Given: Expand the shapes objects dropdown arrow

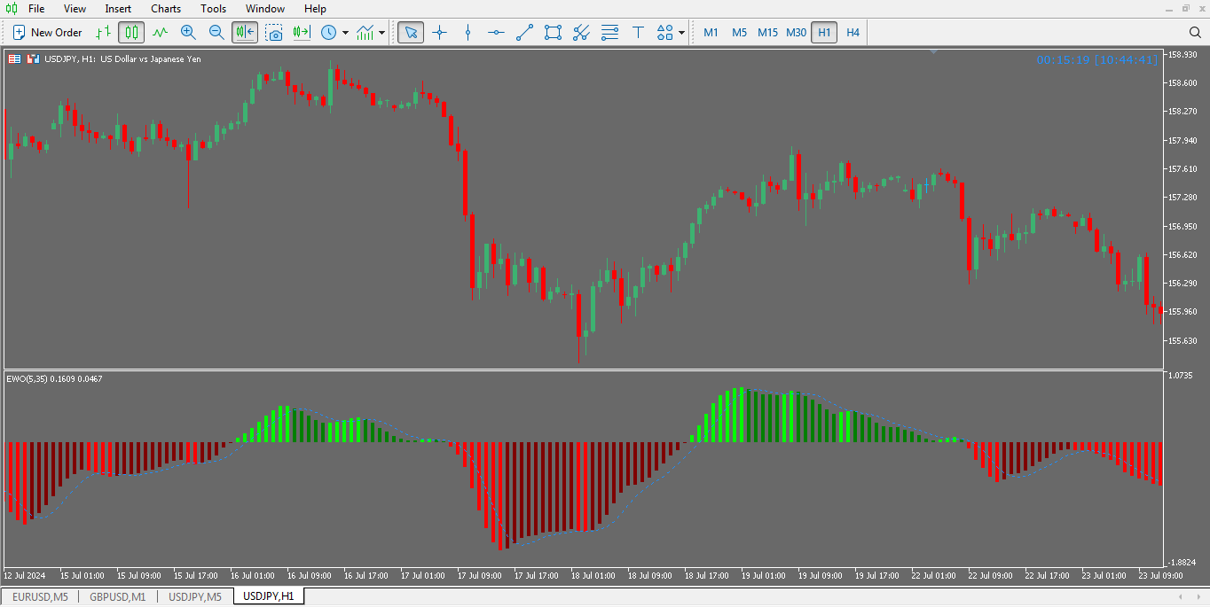Looking at the screenshot, I should point(681,33).
